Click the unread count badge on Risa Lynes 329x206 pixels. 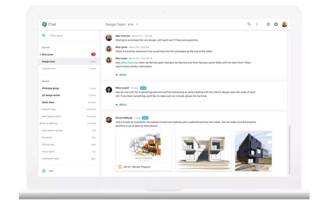pyautogui.click(x=93, y=54)
